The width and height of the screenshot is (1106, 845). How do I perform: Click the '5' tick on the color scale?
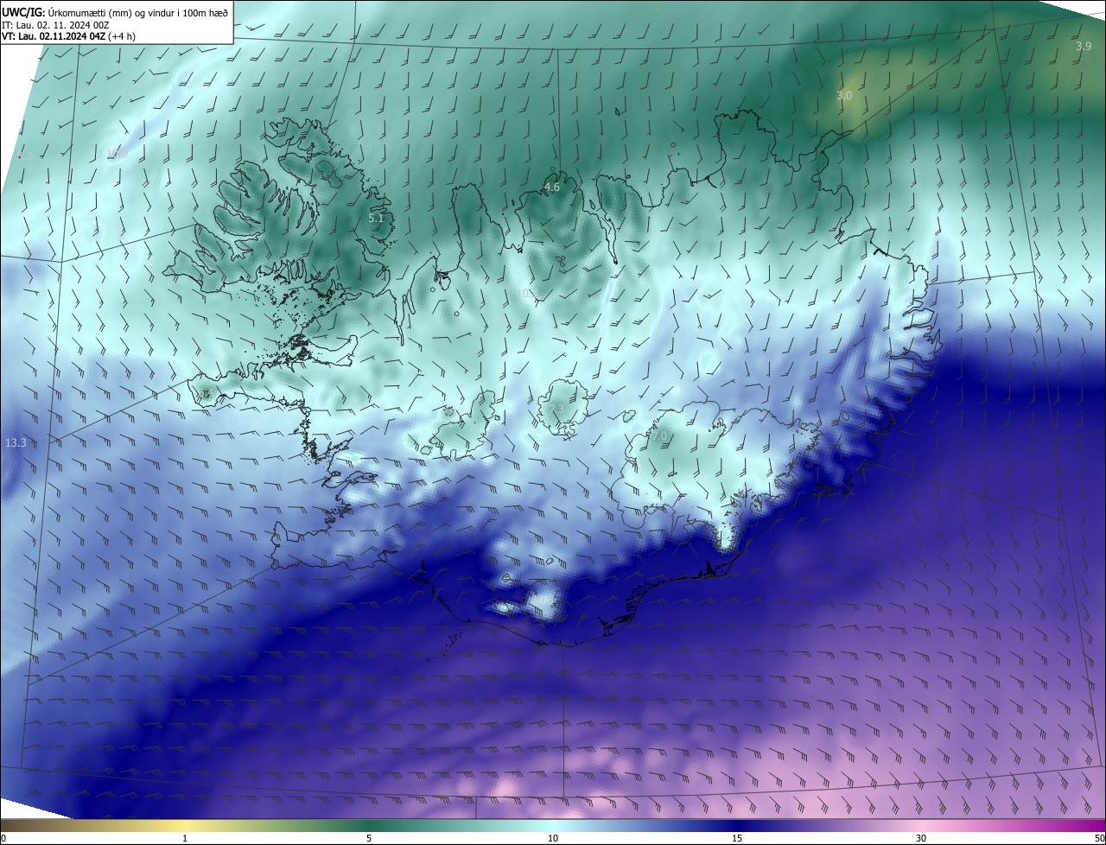coord(369,838)
